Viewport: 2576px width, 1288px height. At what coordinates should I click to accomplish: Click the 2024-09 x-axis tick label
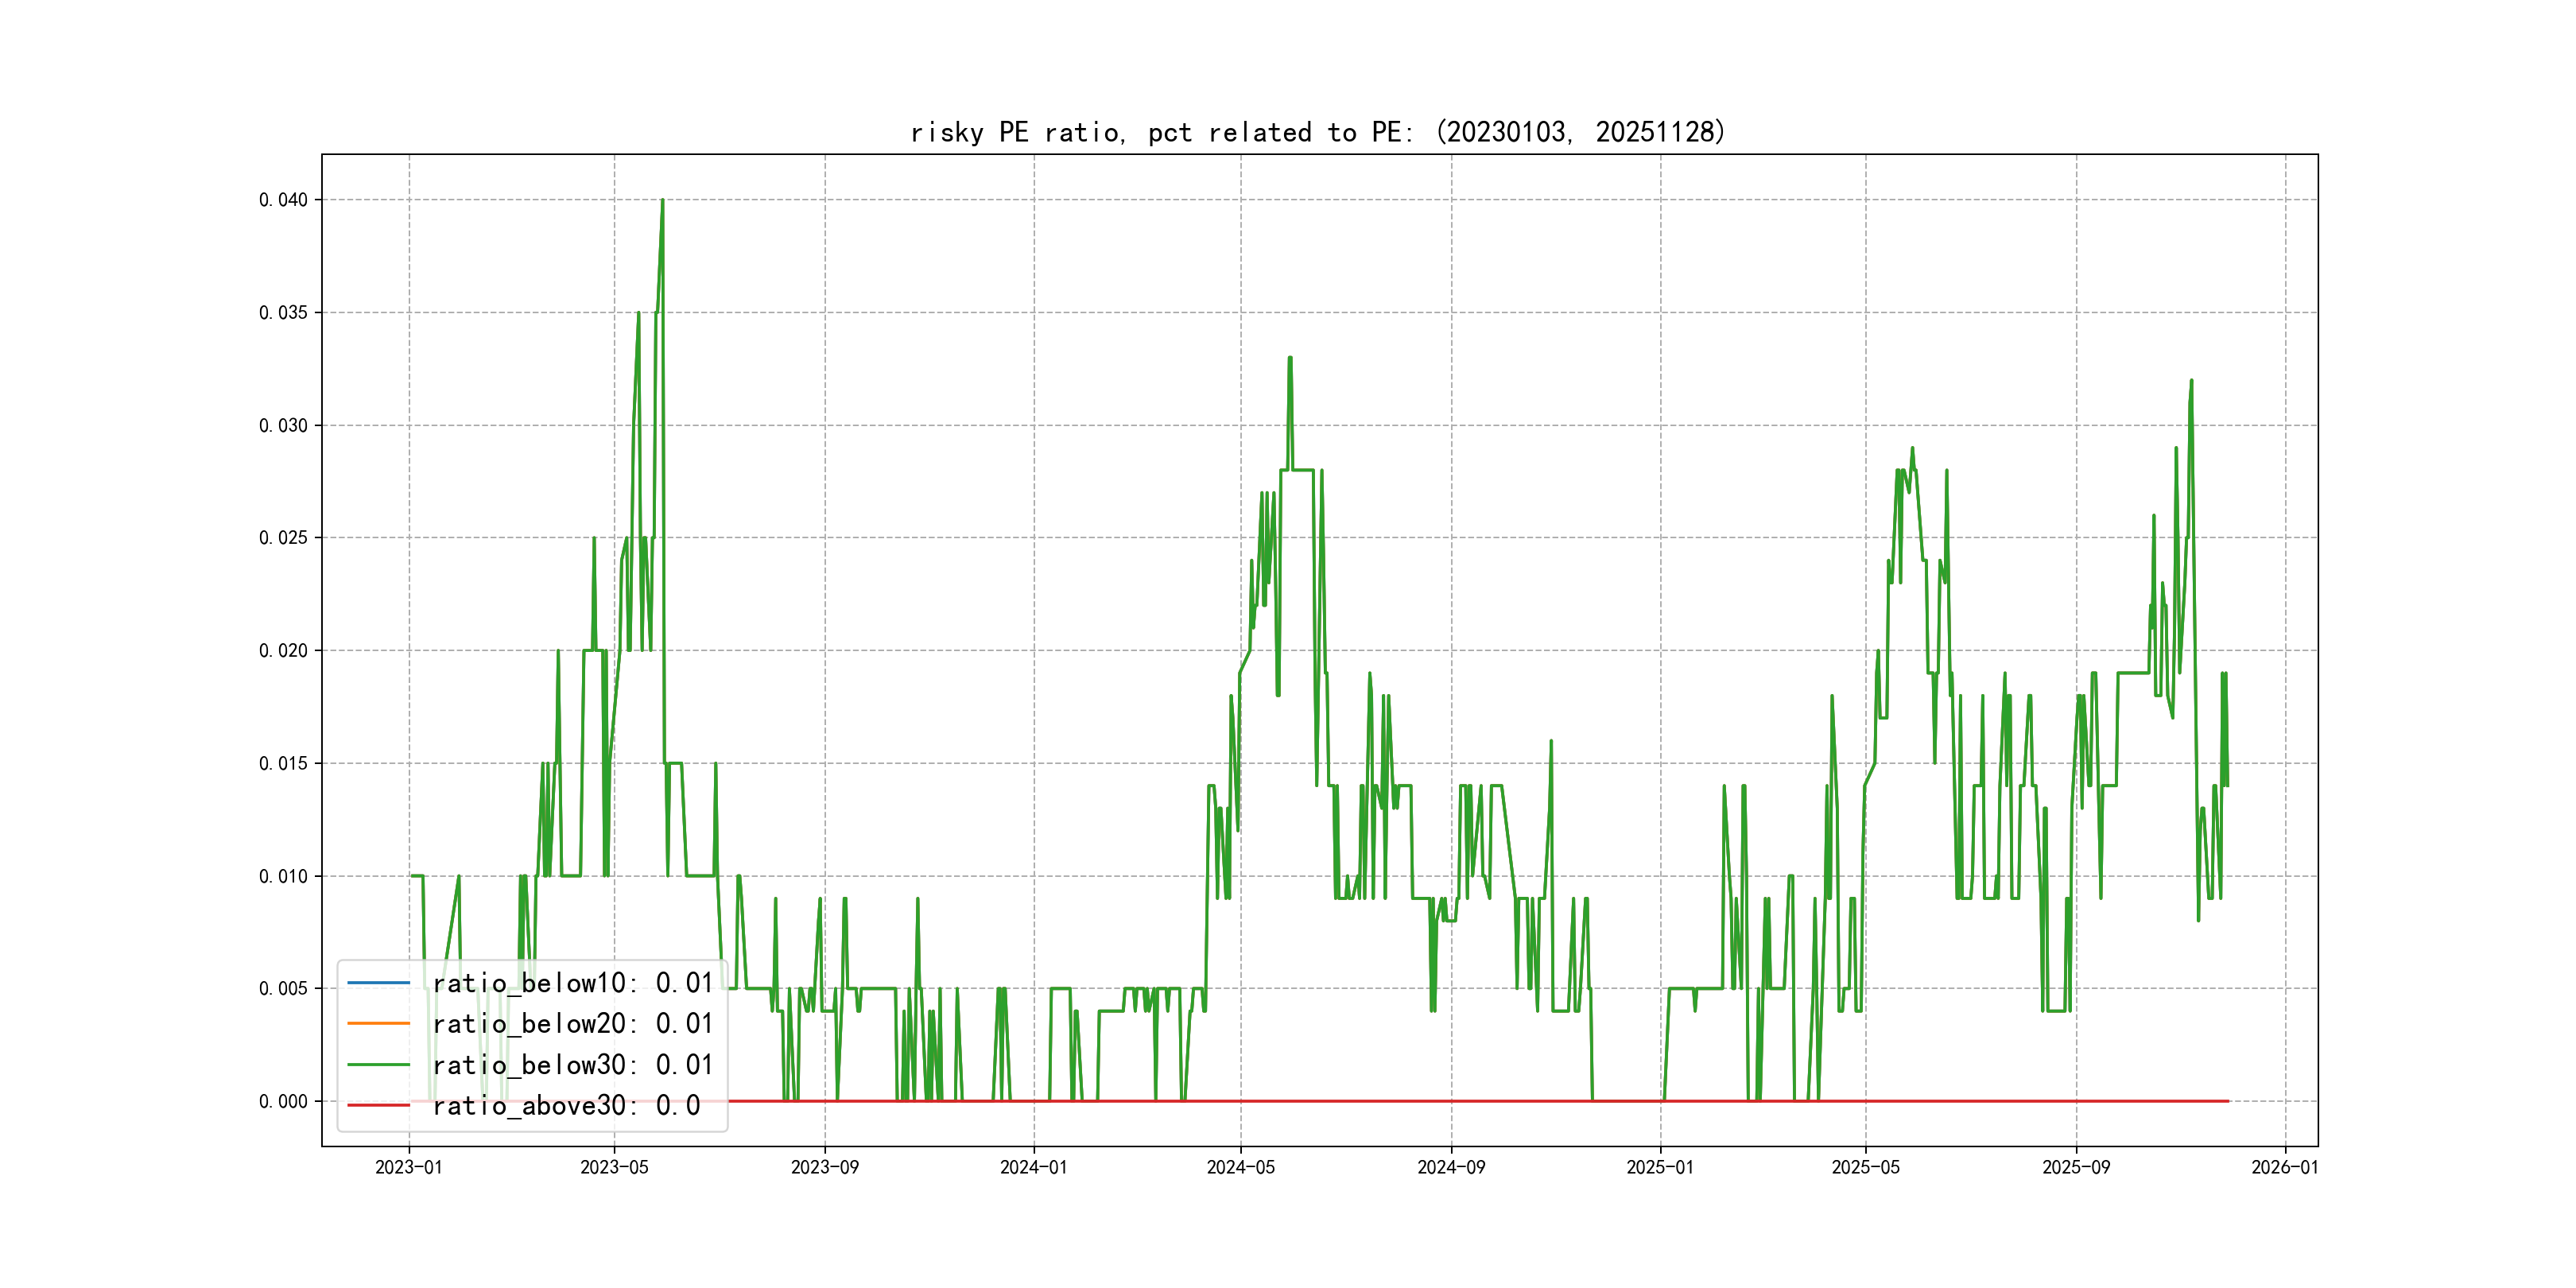pyautogui.click(x=1451, y=1168)
